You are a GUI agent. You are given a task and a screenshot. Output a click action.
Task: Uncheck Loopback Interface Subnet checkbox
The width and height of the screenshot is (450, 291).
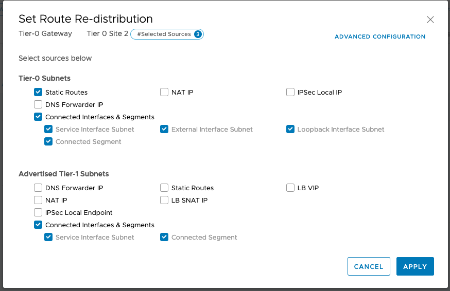(290, 130)
